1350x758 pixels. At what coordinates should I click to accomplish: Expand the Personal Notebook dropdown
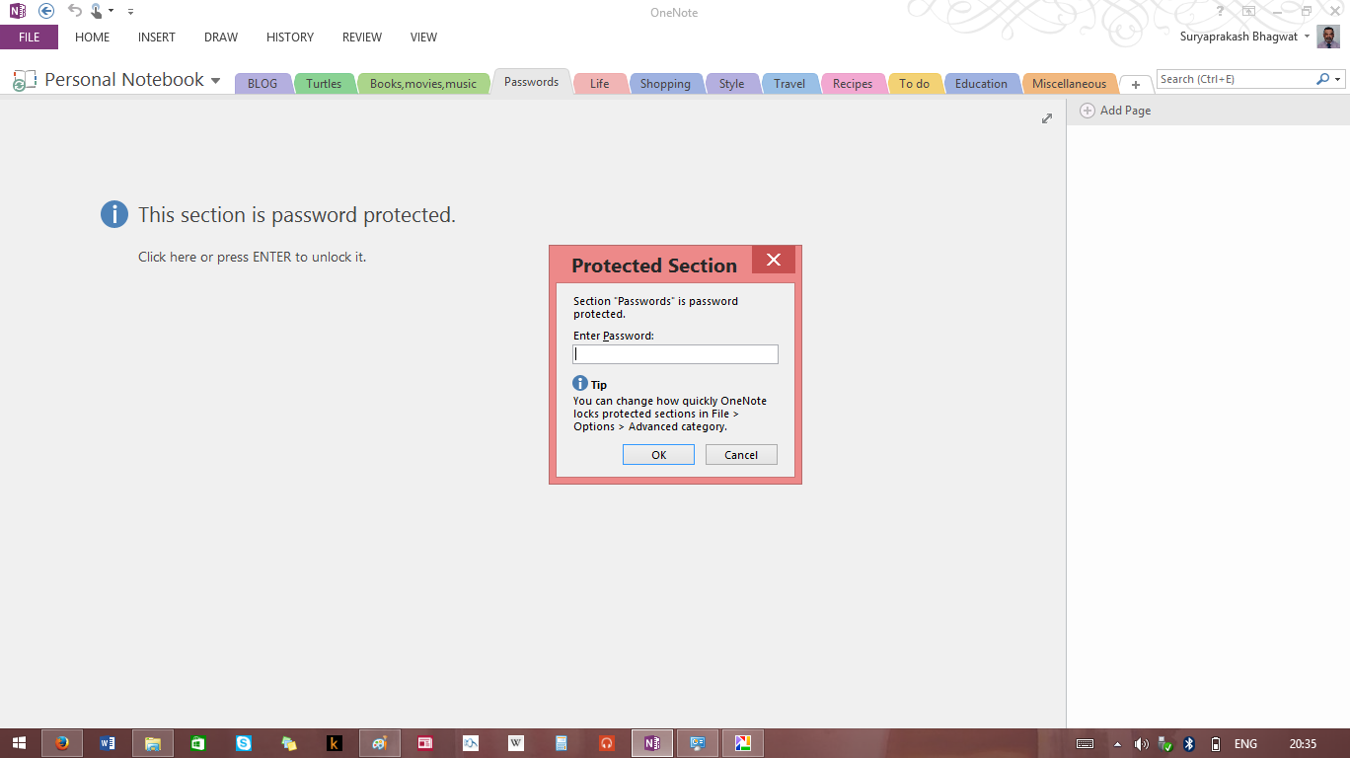(x=215, y=81)
